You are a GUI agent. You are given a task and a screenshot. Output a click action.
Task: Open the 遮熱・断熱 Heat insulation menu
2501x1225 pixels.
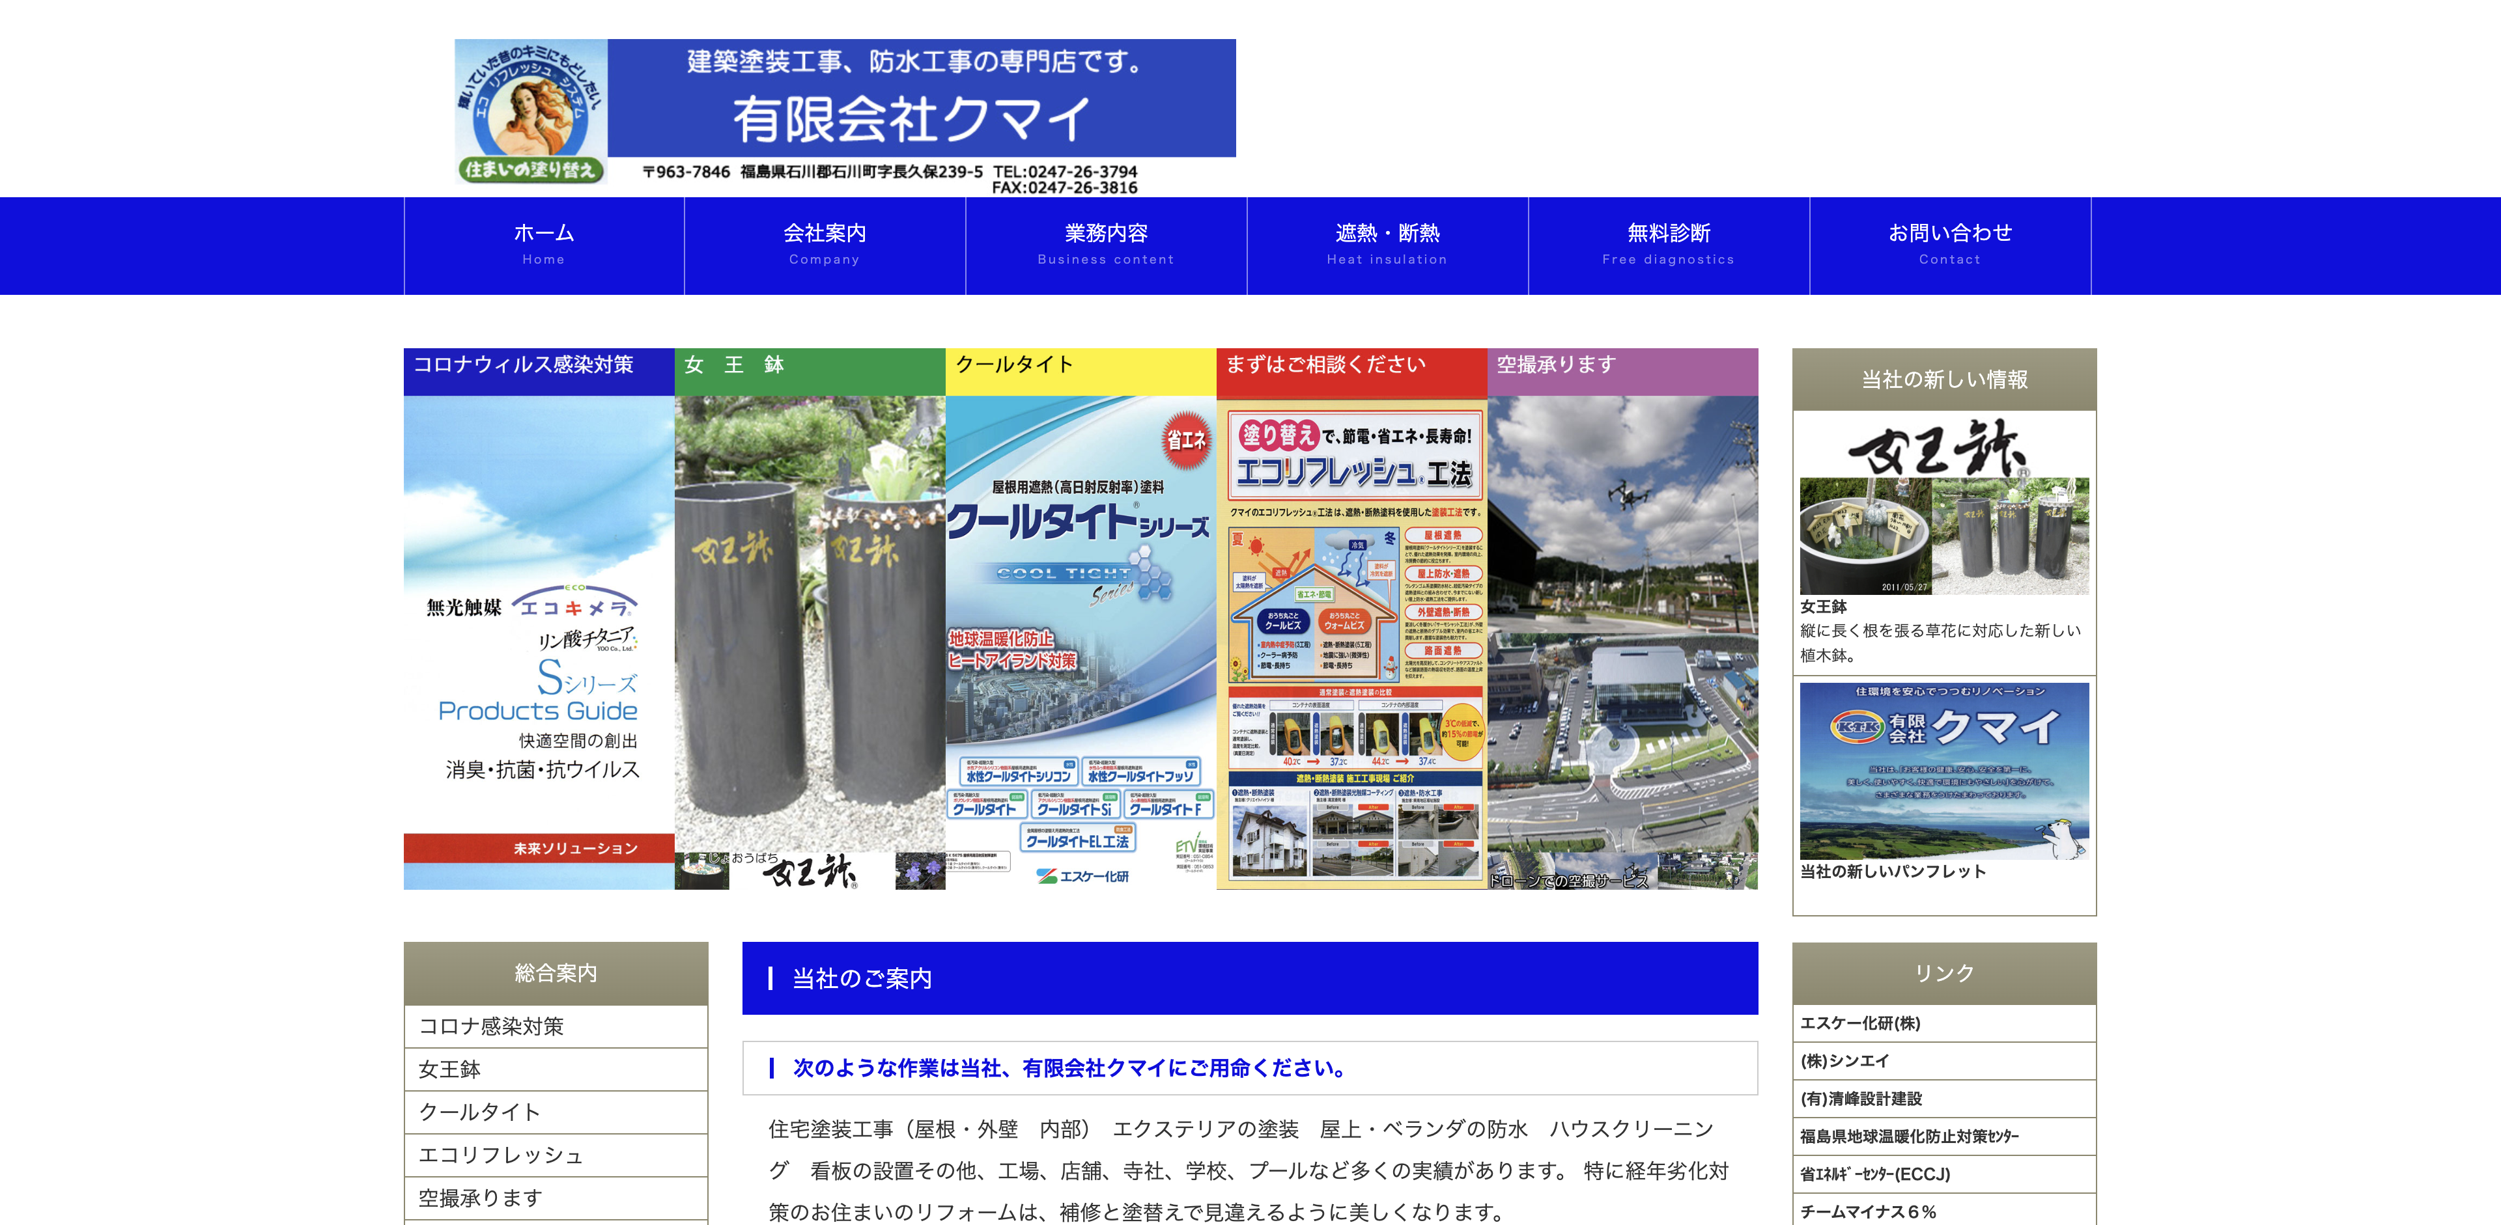click(1387, 245)
